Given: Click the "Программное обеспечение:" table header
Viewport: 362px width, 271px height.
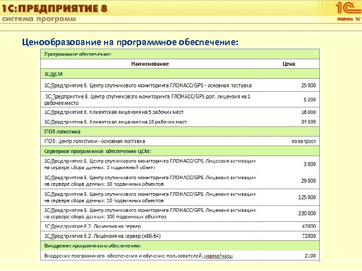Looking at the screenshot, I should tap(78, 54).
